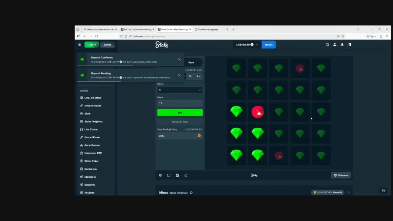The width and height of the screenshot is (393, 221).
Task: Open Live Casino in sidebar
Action: (x=91, y=130)
